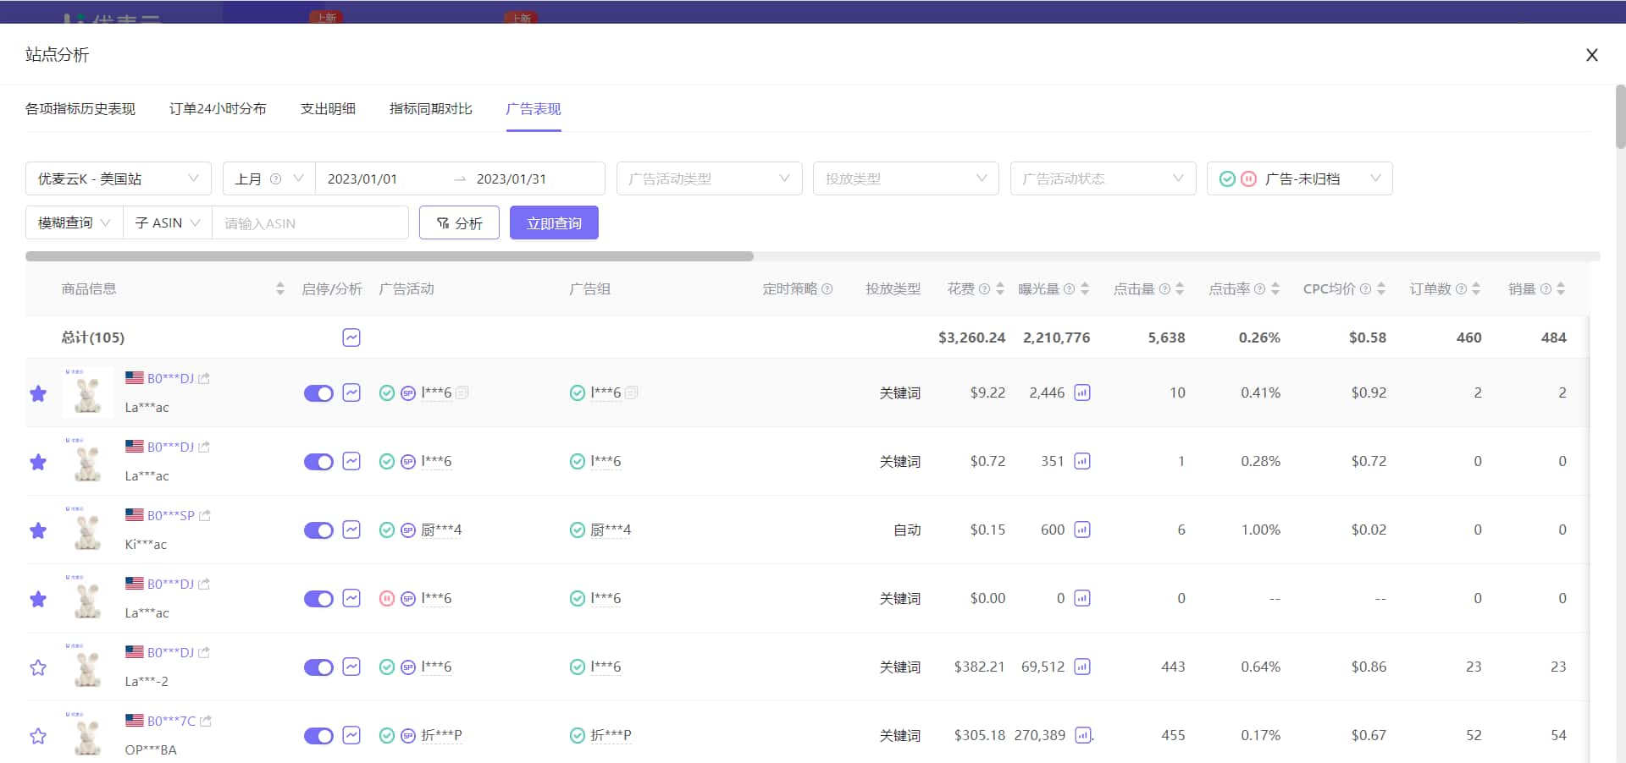The height and width of the screenshot is (763, 1626).
Task: Open analysis chart for 总计(105) row
Action: tap(351, 338)
